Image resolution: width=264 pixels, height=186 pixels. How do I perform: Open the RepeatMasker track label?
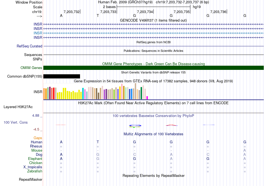[31, 180]
